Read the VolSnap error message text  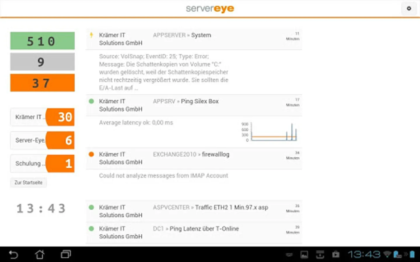pos(164,72)
